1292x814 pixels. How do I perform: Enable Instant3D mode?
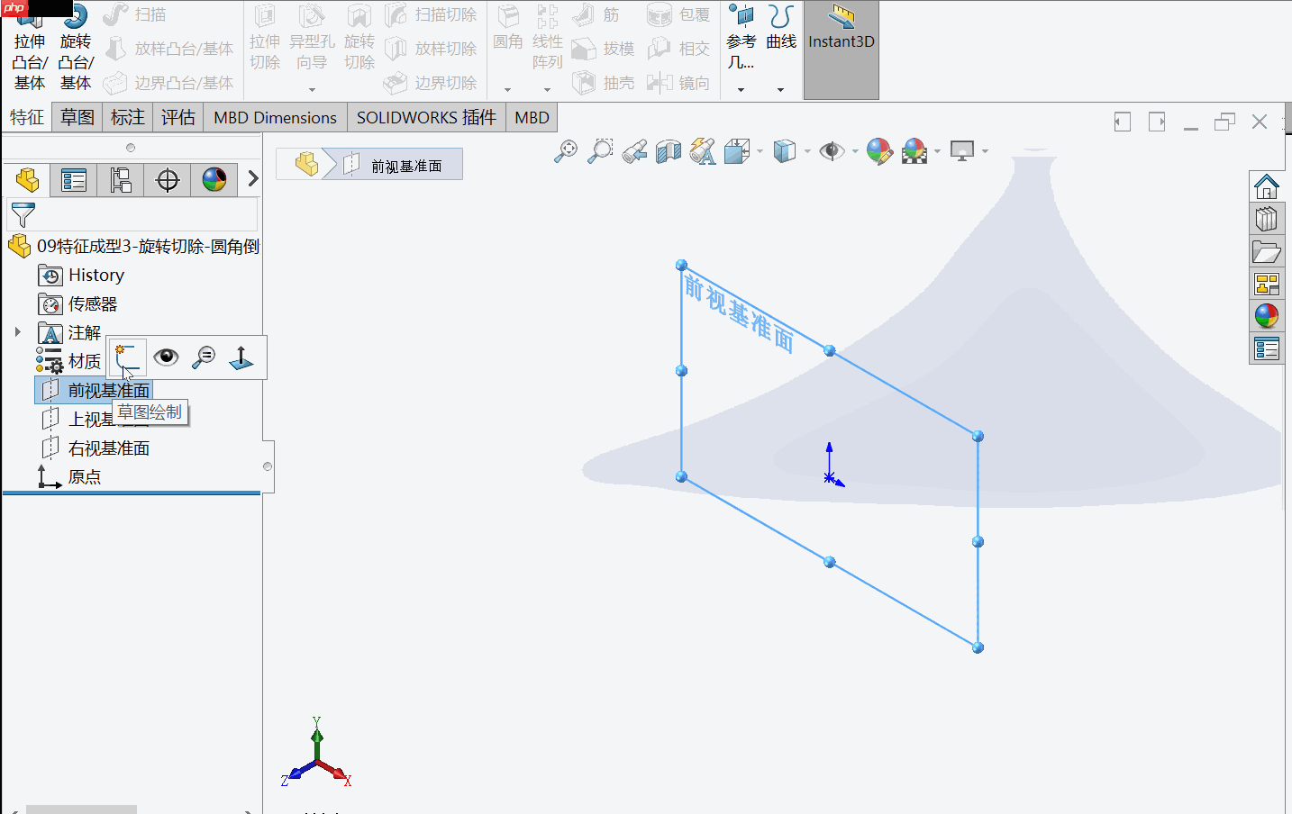840,41
